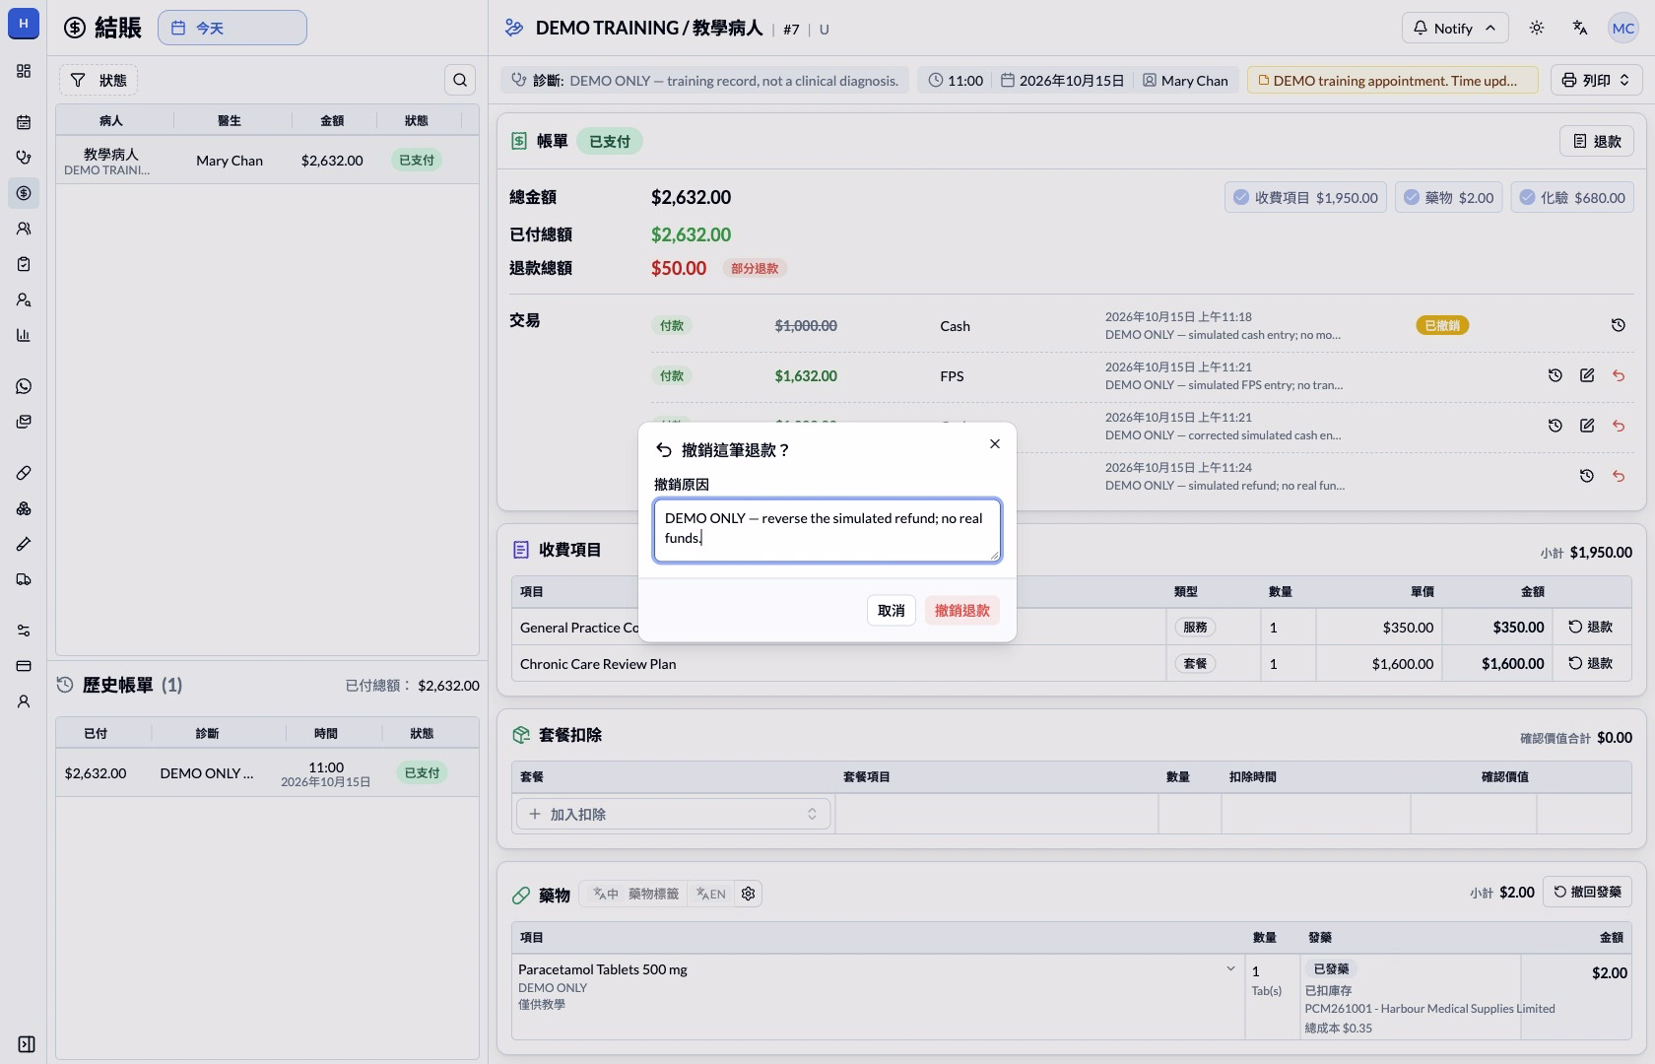Open the stethoscope consultation icon in the sidebar
This screenshot has width=1655, height=1064.
24,158
